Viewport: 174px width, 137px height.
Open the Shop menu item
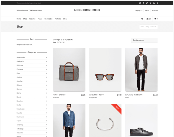click(25, 19)
